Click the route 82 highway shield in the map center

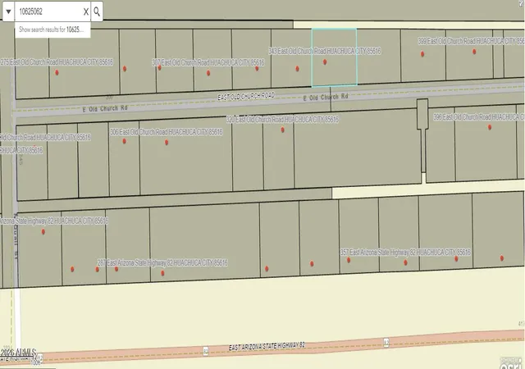click(x=206, y=351)
